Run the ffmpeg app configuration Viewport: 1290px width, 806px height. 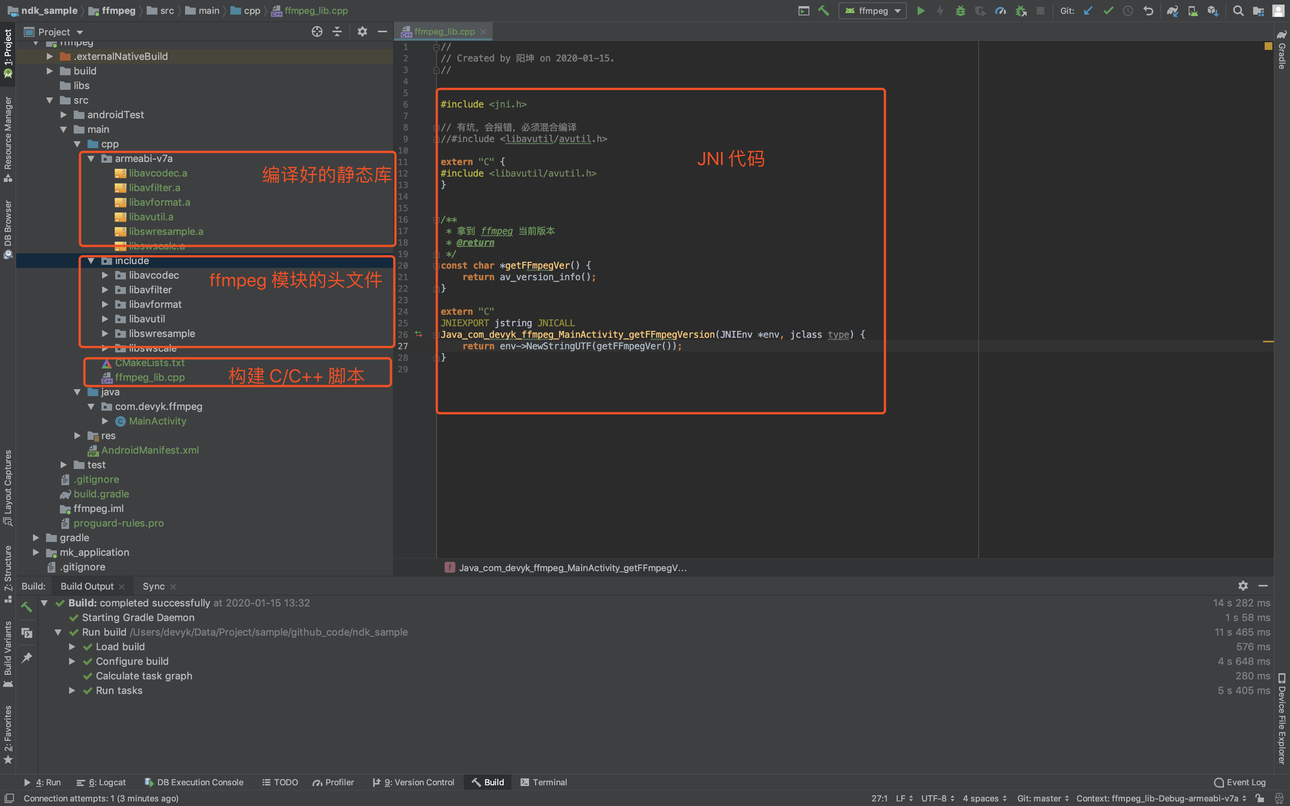[921, 11]
